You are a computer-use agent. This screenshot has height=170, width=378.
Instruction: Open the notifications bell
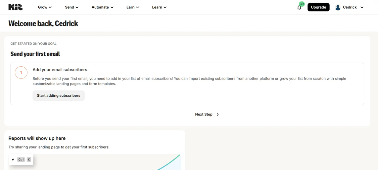299,8
